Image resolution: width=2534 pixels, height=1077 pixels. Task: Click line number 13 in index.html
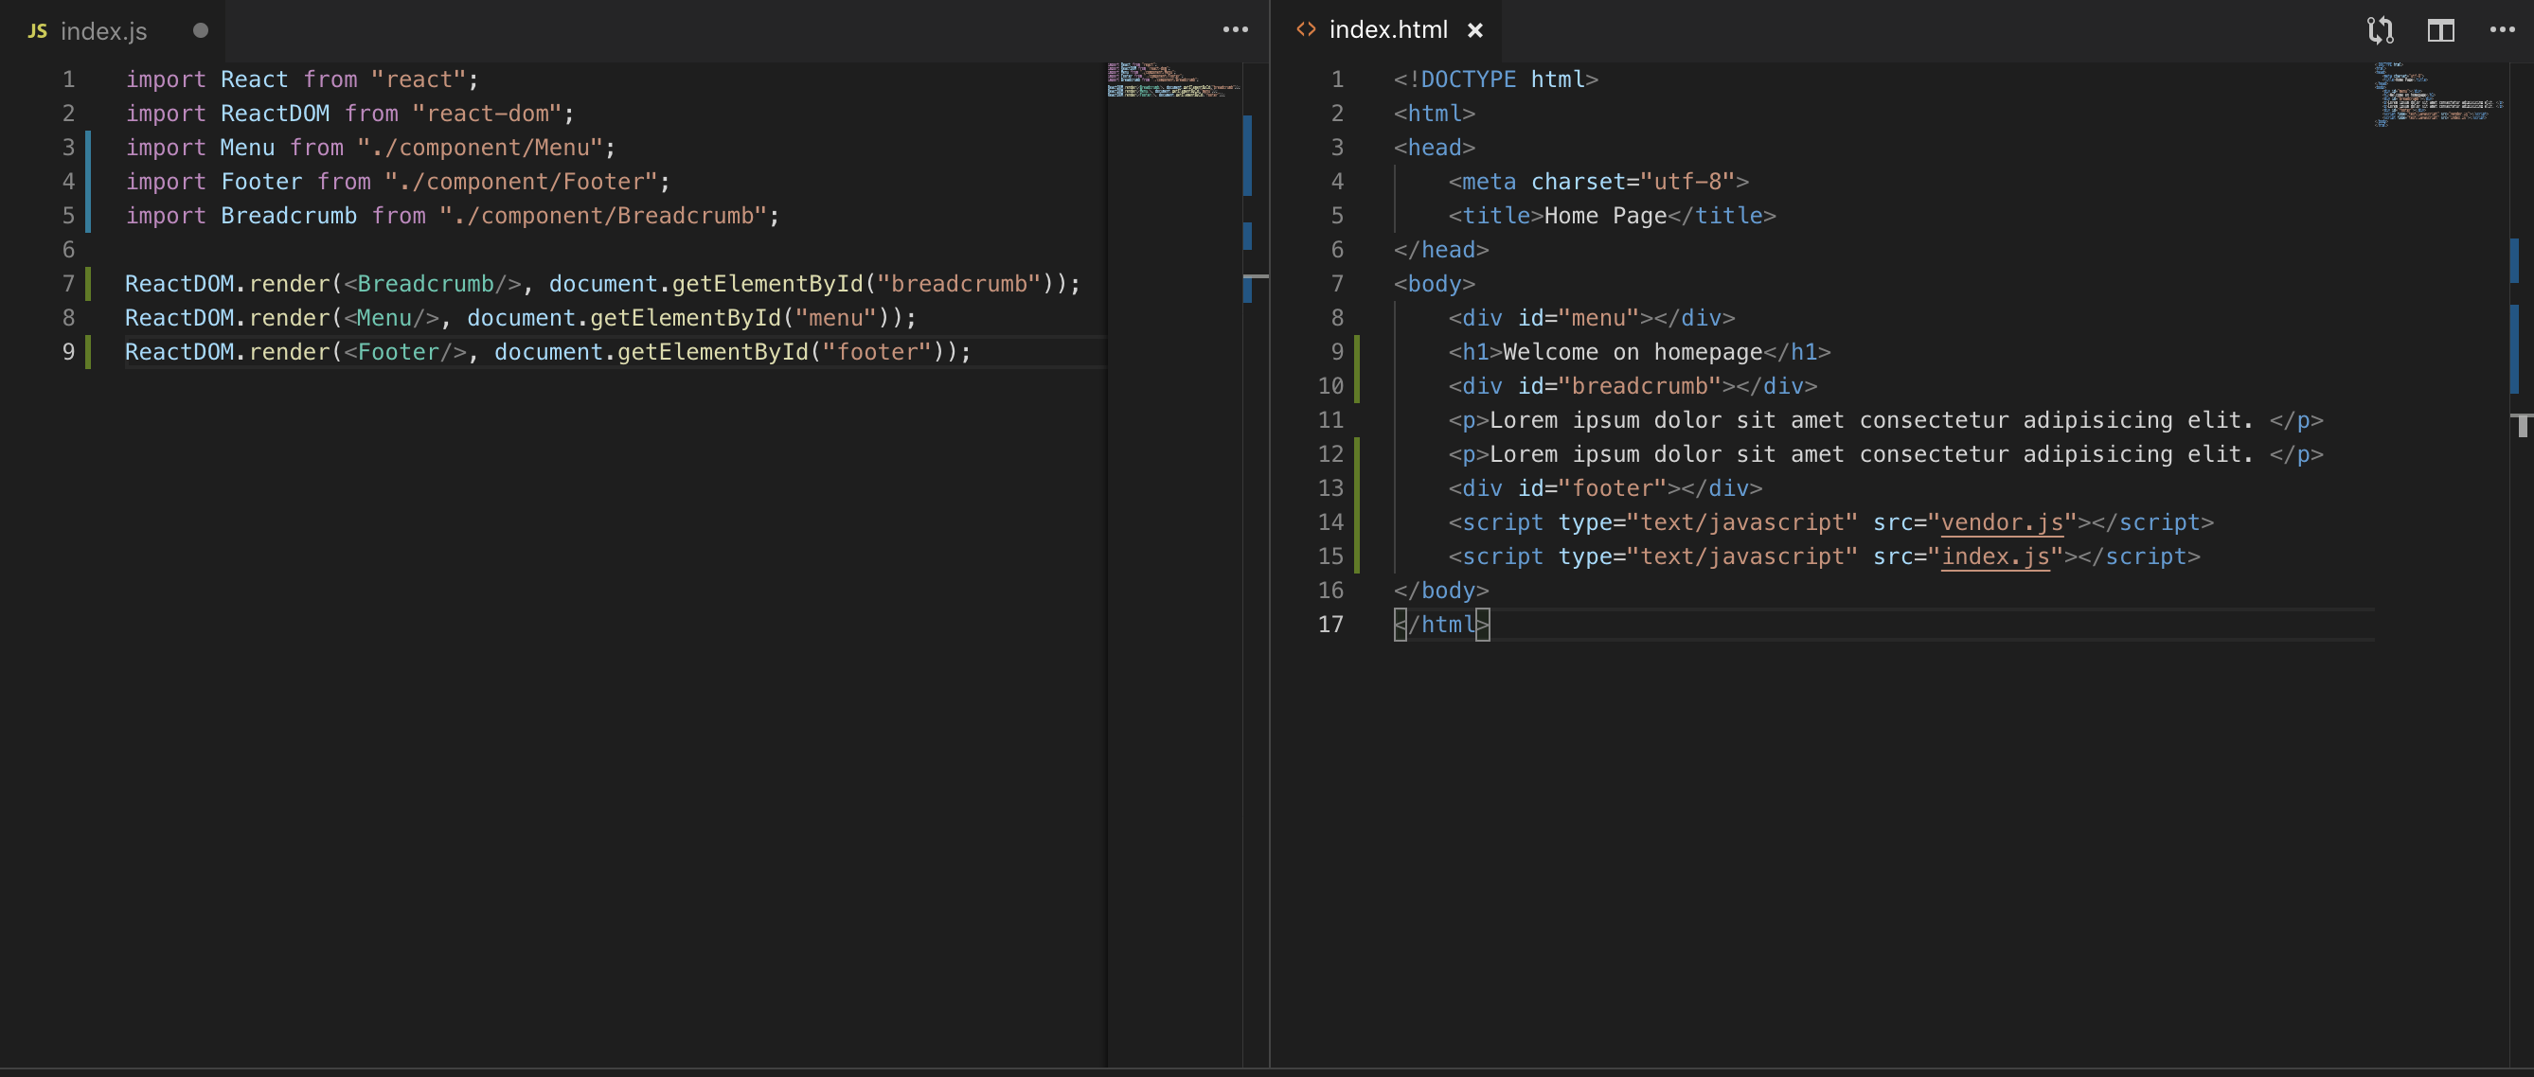tap(1329, 489)
